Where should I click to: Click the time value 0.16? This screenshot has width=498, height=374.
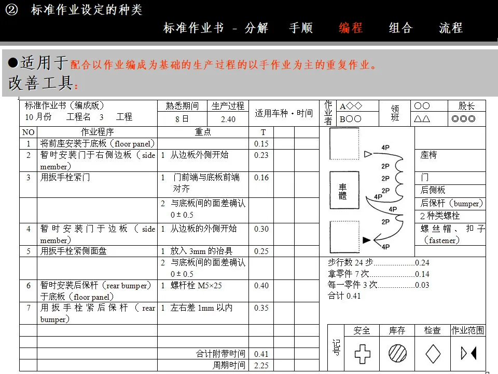[x=261, y=178]
